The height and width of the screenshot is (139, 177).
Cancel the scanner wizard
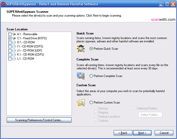[x=164, y=133]
